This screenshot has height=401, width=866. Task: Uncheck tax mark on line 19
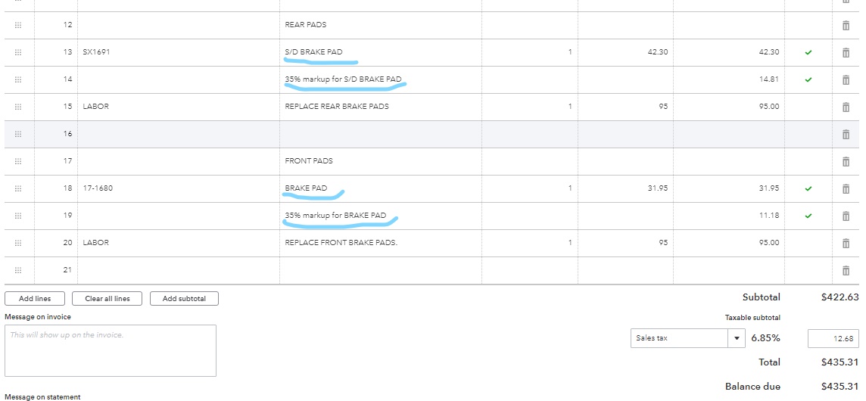tap(808, 216)
